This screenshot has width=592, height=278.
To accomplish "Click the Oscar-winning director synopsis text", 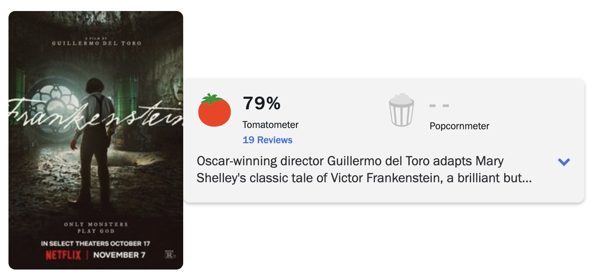I will point(350,161).
